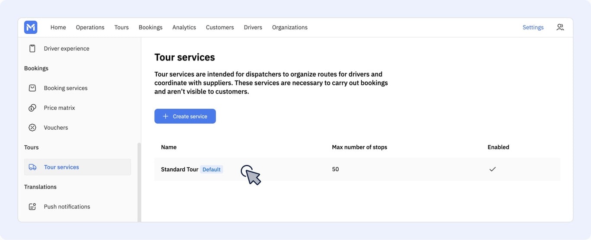
Task: Click the Tour services truck icon
Action: 32,167
